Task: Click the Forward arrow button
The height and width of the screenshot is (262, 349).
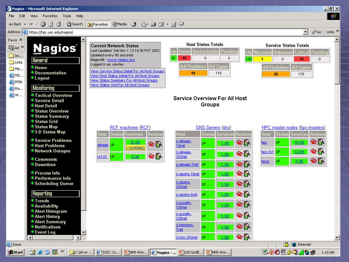Action: 31,24
